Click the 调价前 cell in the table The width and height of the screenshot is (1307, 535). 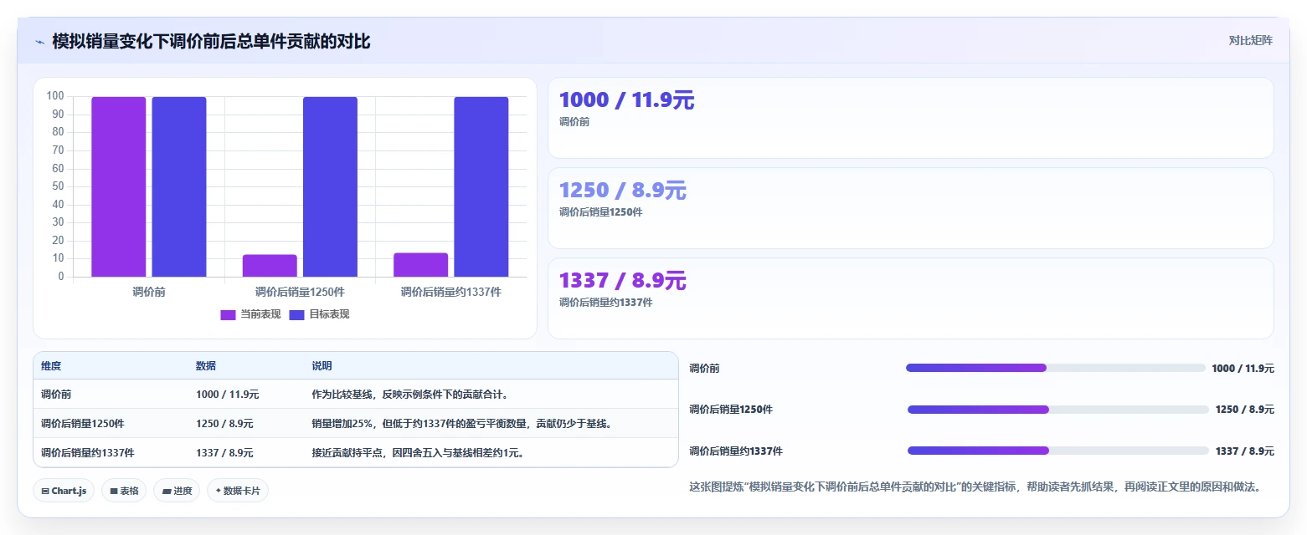pyautogui.click(x=56, y=395)
